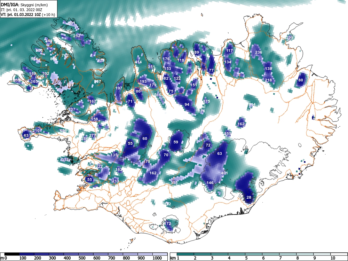Click the visibility value 71
348x261 pixels.
pyautogui.click(x=130, y=101)
